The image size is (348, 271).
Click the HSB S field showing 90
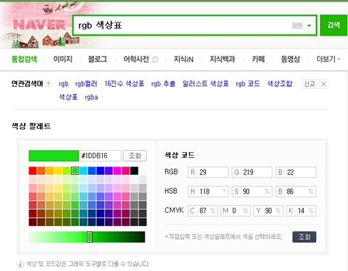pos(252,191)
